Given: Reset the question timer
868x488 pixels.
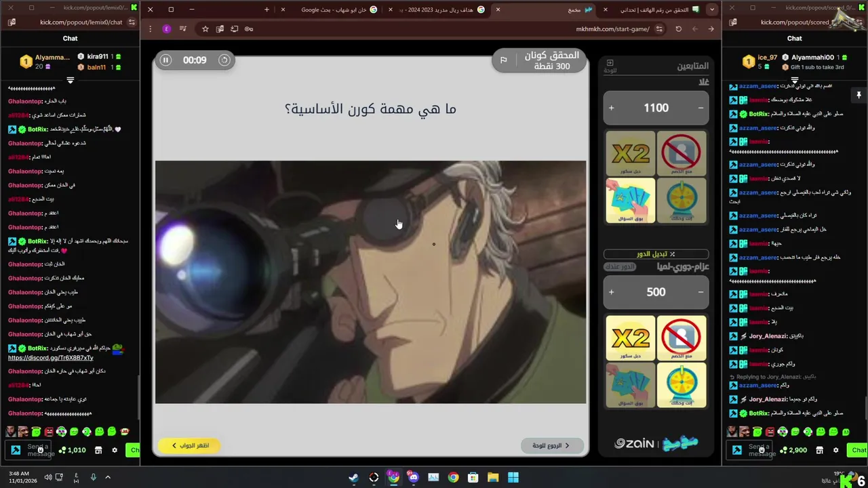Looking at the screenshot, I should pyautogui.click(x=224, y=60).
